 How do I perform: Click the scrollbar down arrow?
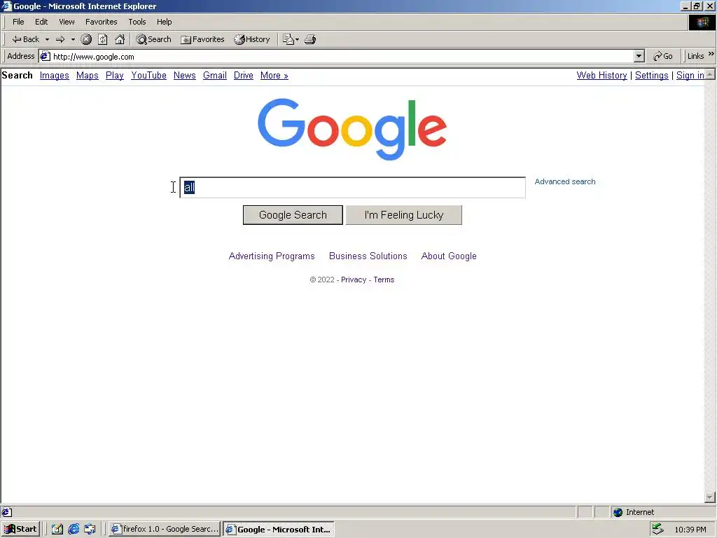[x=710, y=497]
